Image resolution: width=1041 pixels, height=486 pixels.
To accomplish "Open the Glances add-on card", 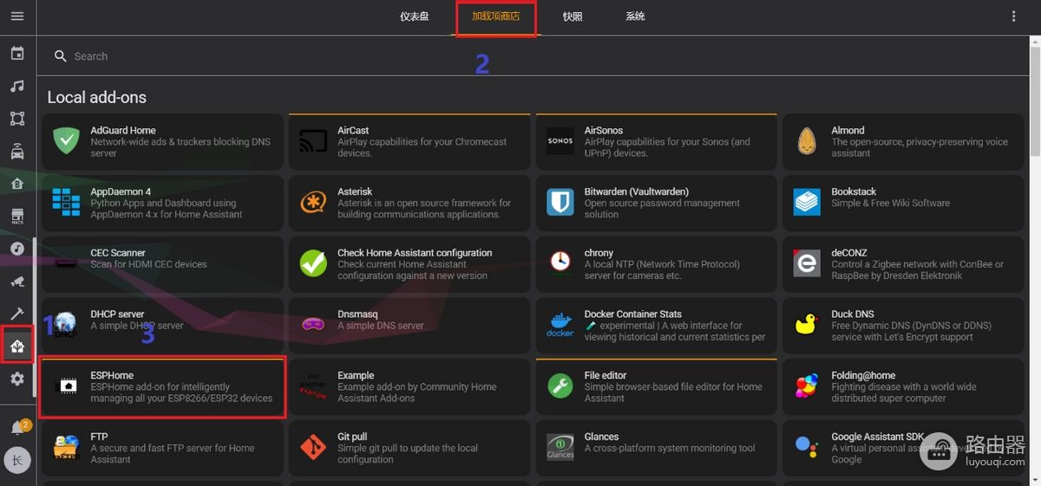I will 657,448.
